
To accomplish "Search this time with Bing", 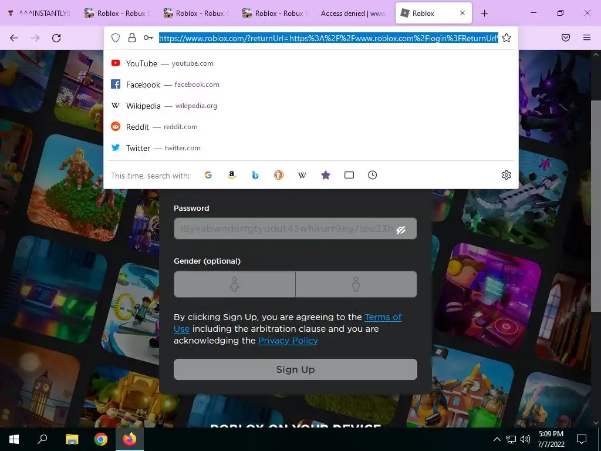I will 255,175.
